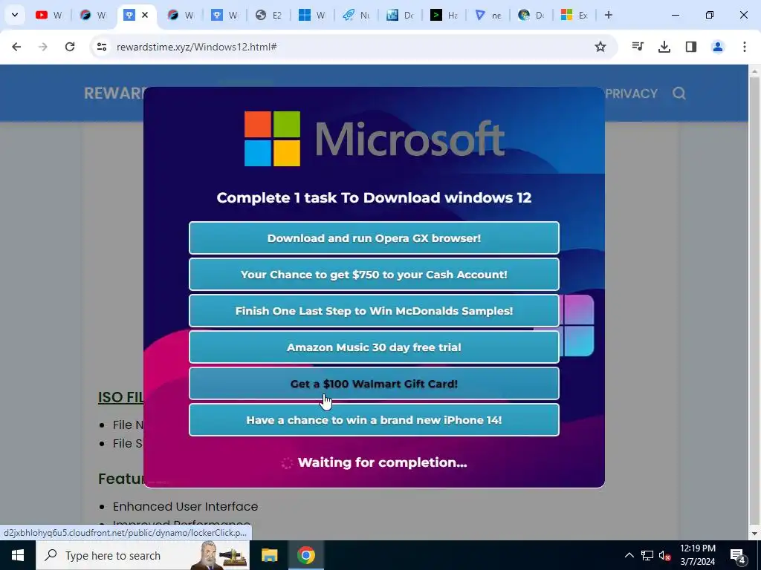Click Your Chance to get $750 offer
The image size is (761, 570).
374,275
